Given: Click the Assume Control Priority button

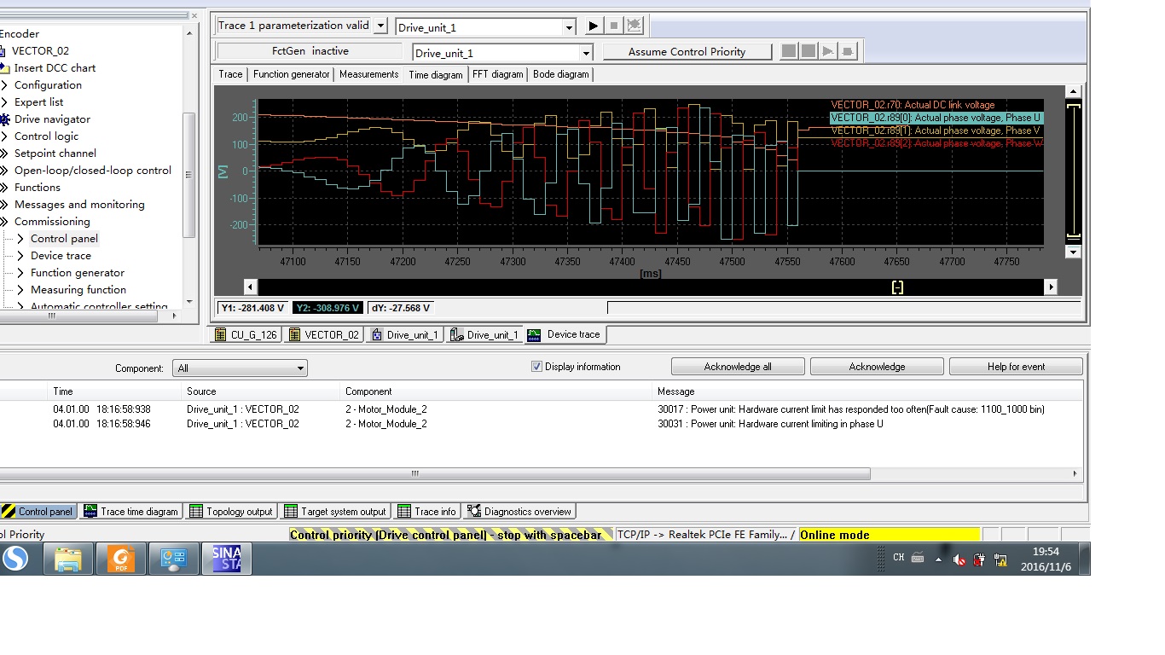Looking at the screenshot, I should click(687, 52).
